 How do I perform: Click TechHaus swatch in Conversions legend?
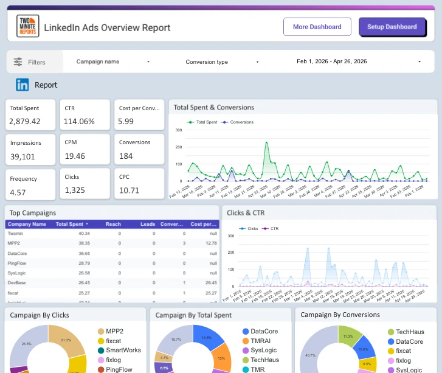coord(391,332)
